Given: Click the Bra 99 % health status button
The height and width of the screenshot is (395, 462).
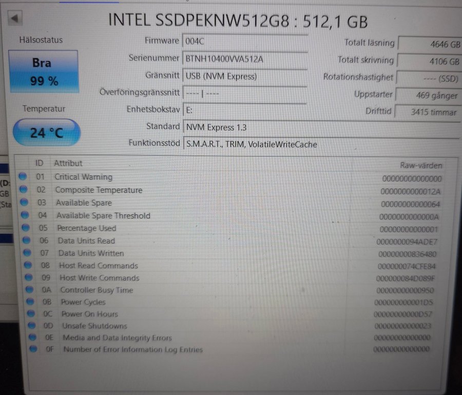Looking at the screenshot, I should pyautogui.click(x=44, y=71).
